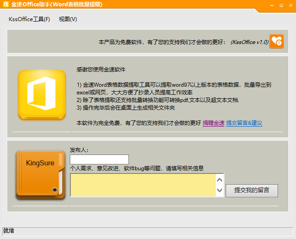
Task: Open the 捐赠金速 link
Action: click(214, 123)
